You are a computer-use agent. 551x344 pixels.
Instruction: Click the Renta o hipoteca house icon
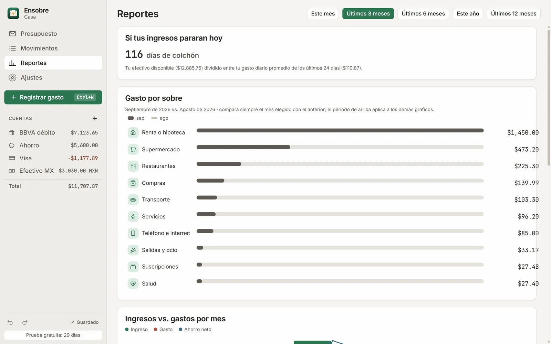(x=133, y=132)
